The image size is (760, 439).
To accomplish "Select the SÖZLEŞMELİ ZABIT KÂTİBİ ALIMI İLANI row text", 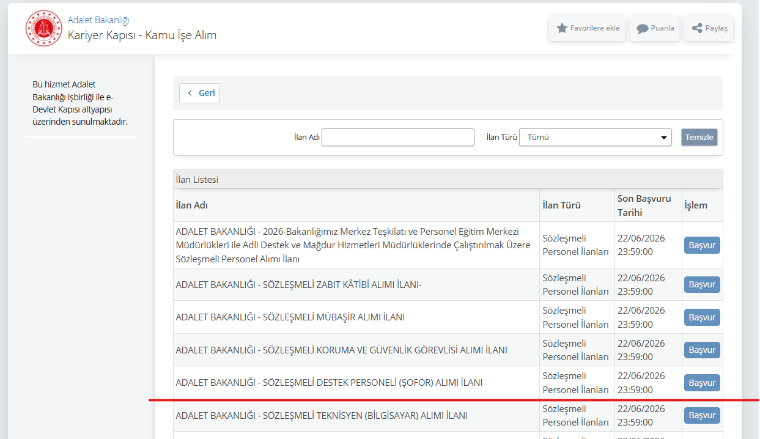I will 299,284.
